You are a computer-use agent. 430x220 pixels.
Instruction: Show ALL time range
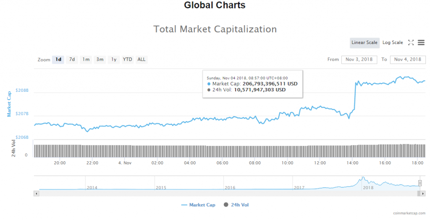click(142, 60)
